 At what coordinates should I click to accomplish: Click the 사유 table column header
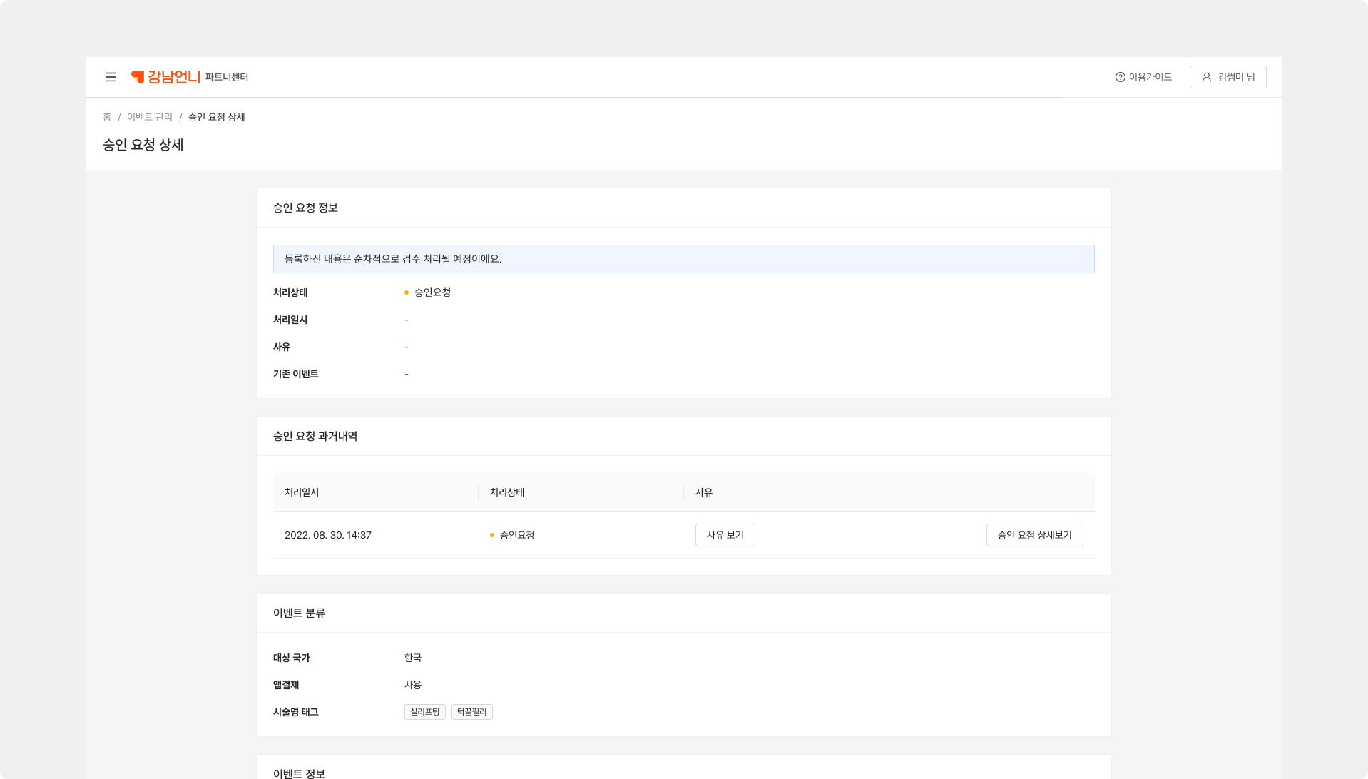tap(704, 492)
